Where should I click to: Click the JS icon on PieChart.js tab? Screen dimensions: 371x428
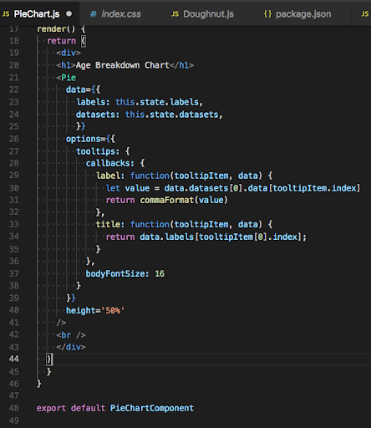point(6,14)
